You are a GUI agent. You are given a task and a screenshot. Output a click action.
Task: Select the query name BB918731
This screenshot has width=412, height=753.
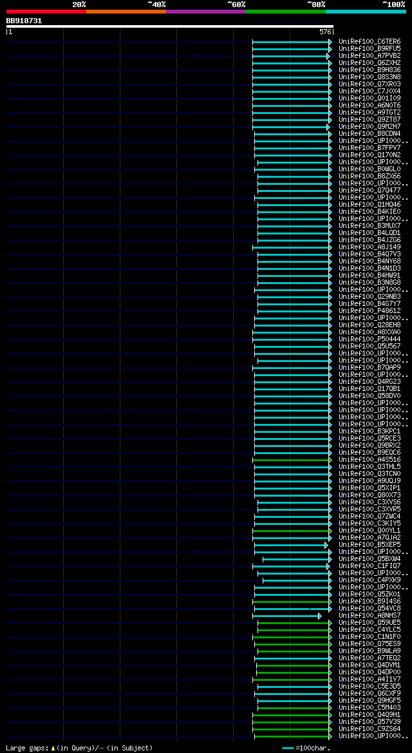tap(24, 21)
